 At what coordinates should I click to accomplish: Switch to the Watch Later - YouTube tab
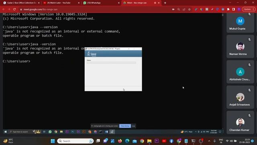61,3
